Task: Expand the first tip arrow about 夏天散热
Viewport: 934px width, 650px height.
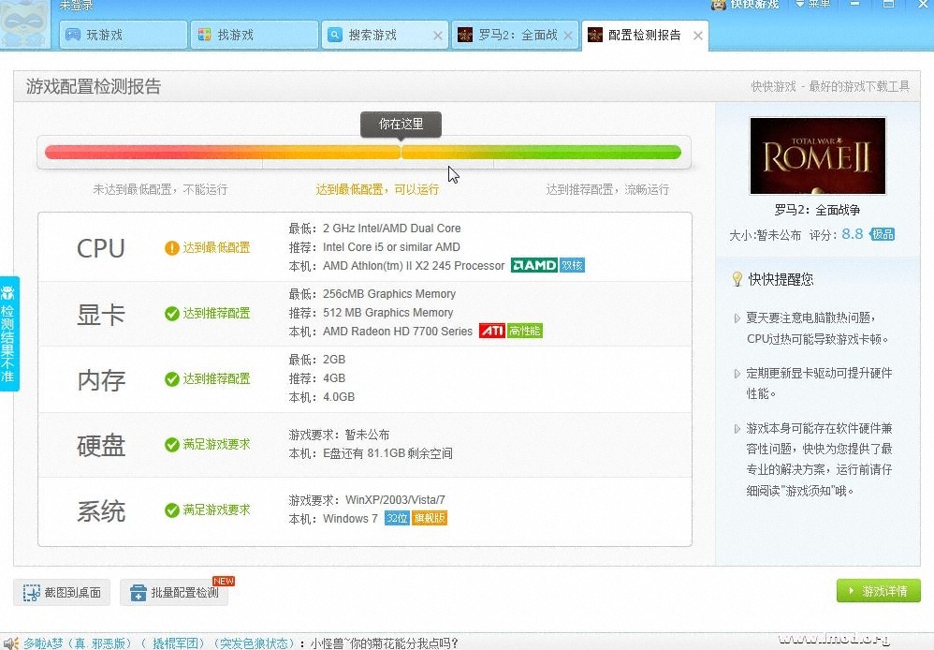Action: [737, 318]
